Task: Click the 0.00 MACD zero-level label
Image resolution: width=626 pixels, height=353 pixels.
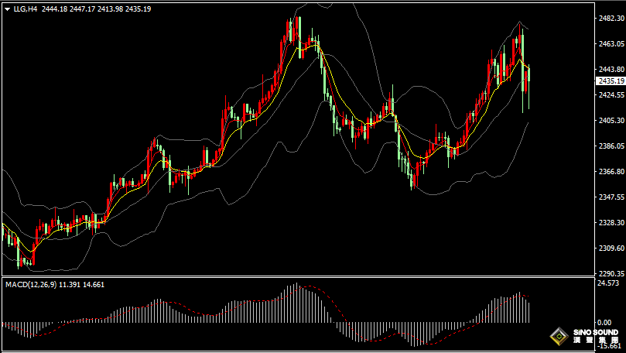Action: (604, 321)
